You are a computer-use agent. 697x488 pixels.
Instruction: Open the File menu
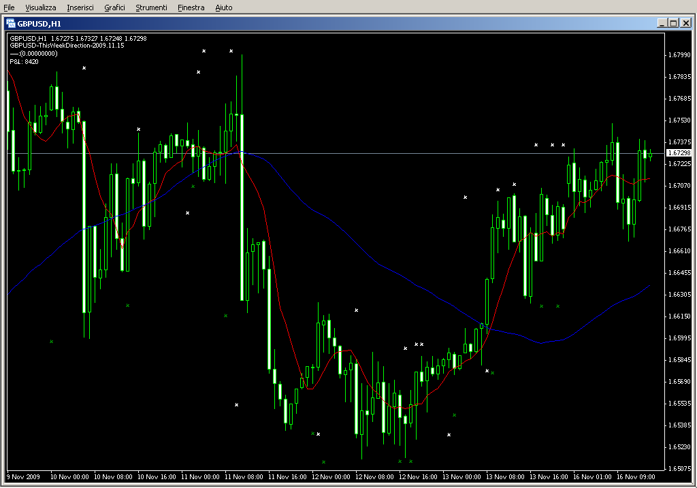(9, 7)
